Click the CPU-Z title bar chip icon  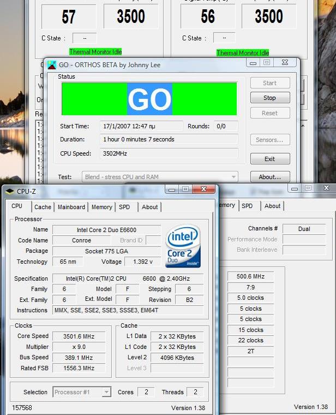(x=10, y=191)
